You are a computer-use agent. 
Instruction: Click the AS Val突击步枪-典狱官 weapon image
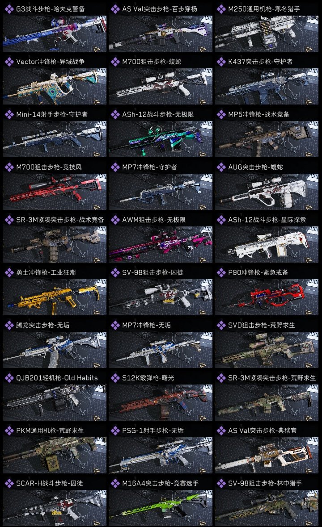point(267,456)
